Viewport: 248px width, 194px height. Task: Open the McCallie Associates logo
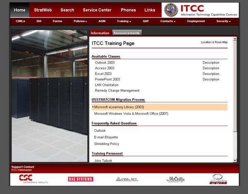[x=176, y=179]
